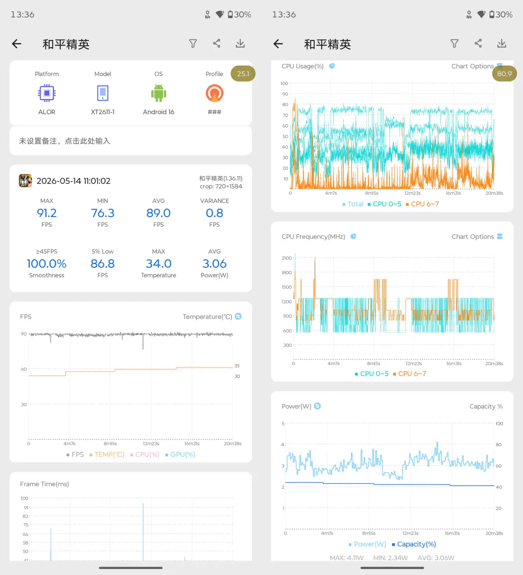Select the MAX 34.0 Temperature value
Image resolution: width=523 pixels, height=575 pixels.
pyautogui.click(x=159, y=264)
